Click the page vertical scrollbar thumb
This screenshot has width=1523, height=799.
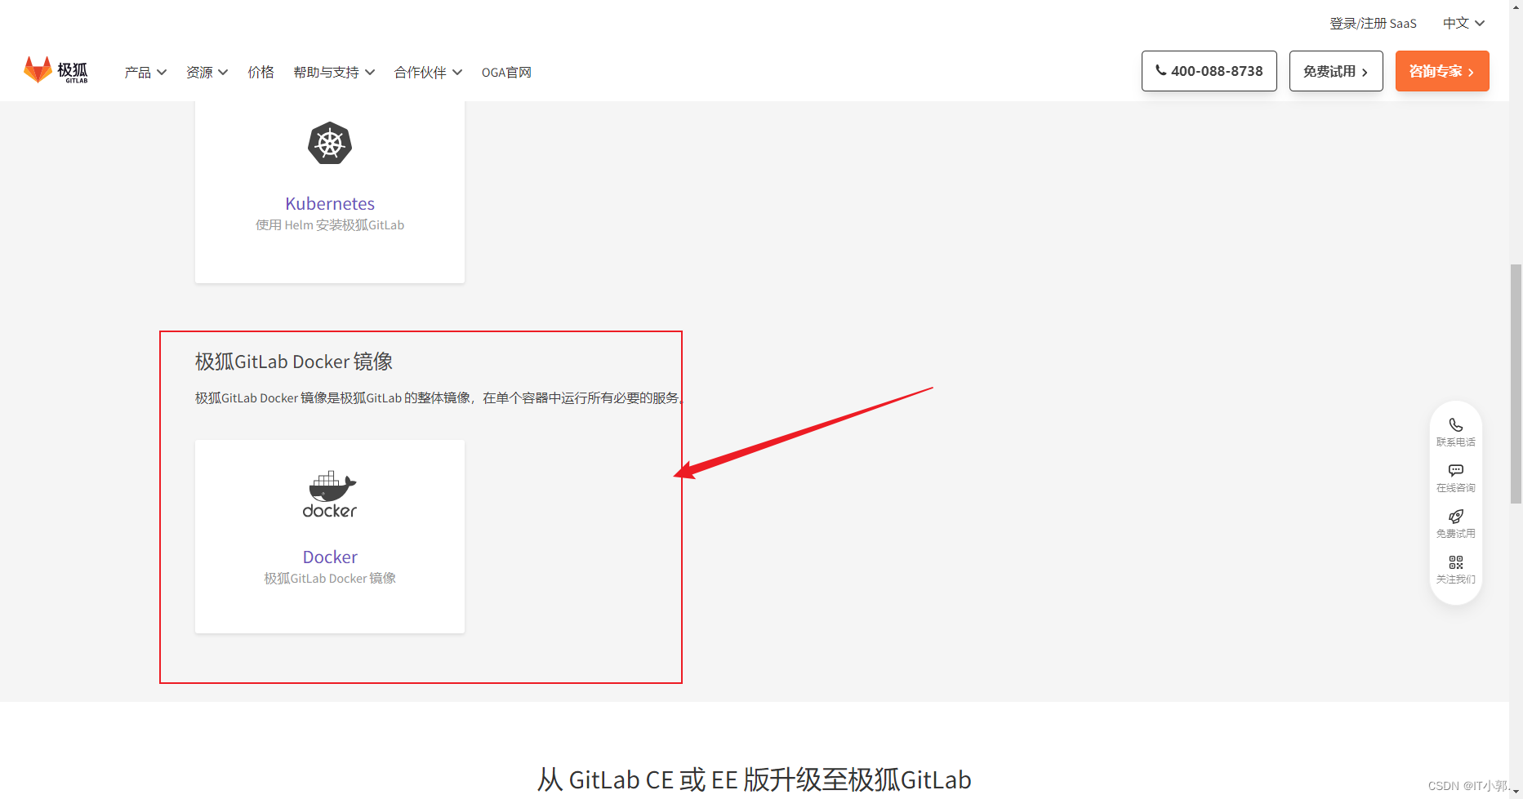pos(1516,384)
